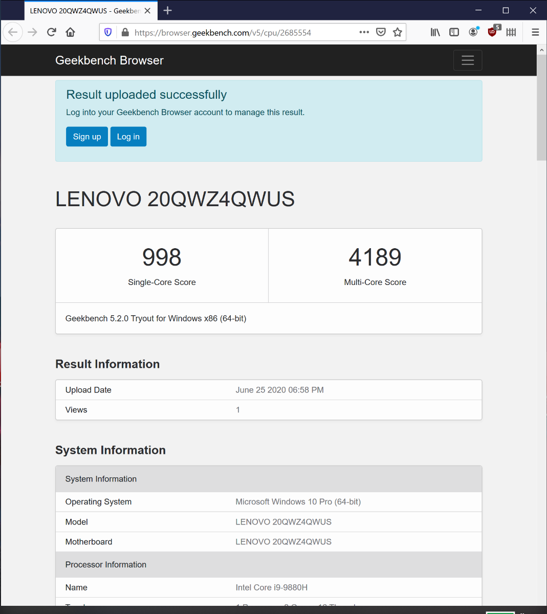The height and width of the screenshot is (614, 547).
Task: Open the Firefox hamburger application menu
Action: [535, 32]
